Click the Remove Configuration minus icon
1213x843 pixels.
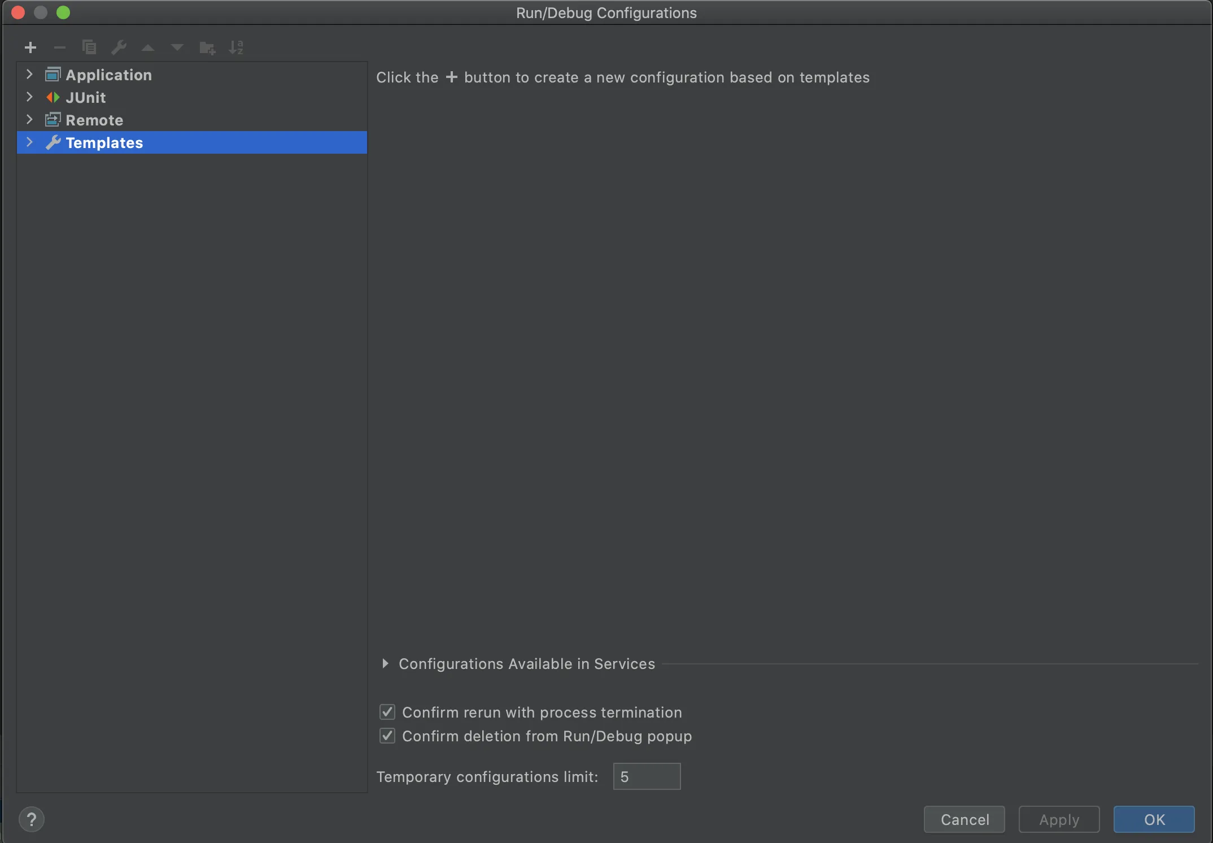60,47
